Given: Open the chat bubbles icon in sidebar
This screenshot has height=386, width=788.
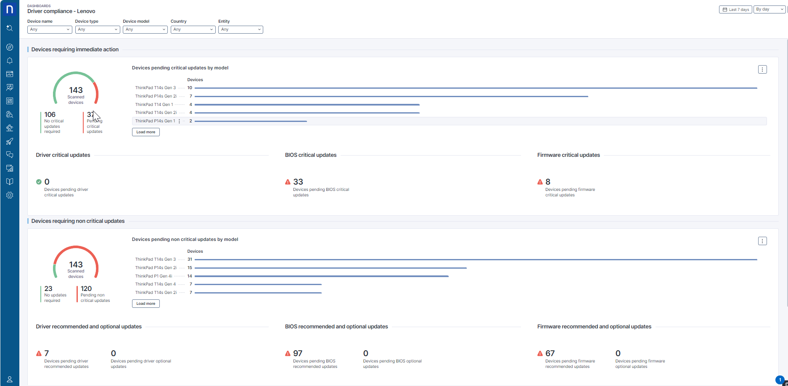Looking at the screenshot, I should pos(10,155).
